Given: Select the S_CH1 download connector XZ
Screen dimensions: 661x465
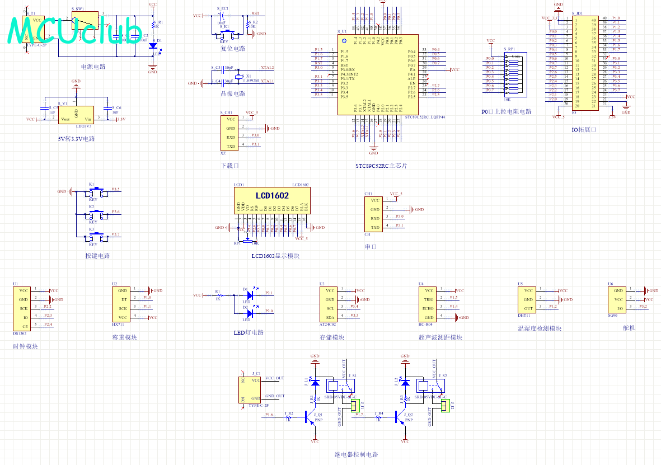Looking at the screenshot, I should tap(229, 133).
